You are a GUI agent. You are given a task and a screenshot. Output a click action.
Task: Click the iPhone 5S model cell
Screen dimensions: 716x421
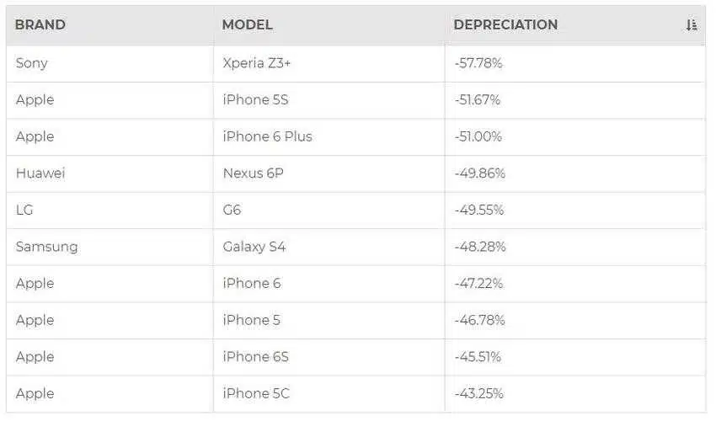click(329, 100)
